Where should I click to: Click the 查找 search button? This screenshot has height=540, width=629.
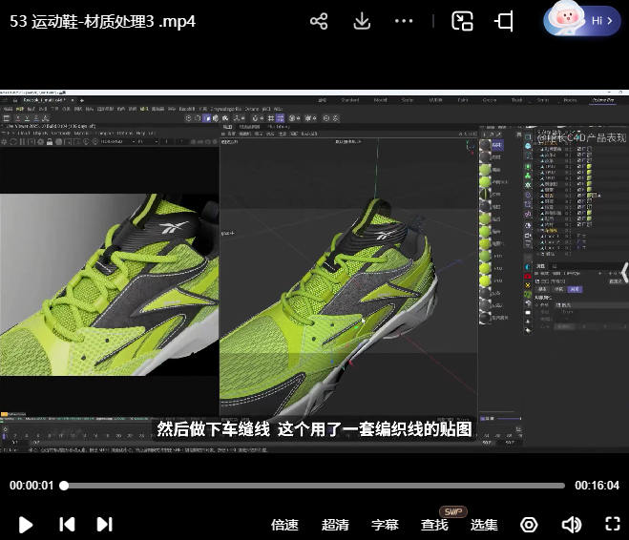tap(434, 525)
